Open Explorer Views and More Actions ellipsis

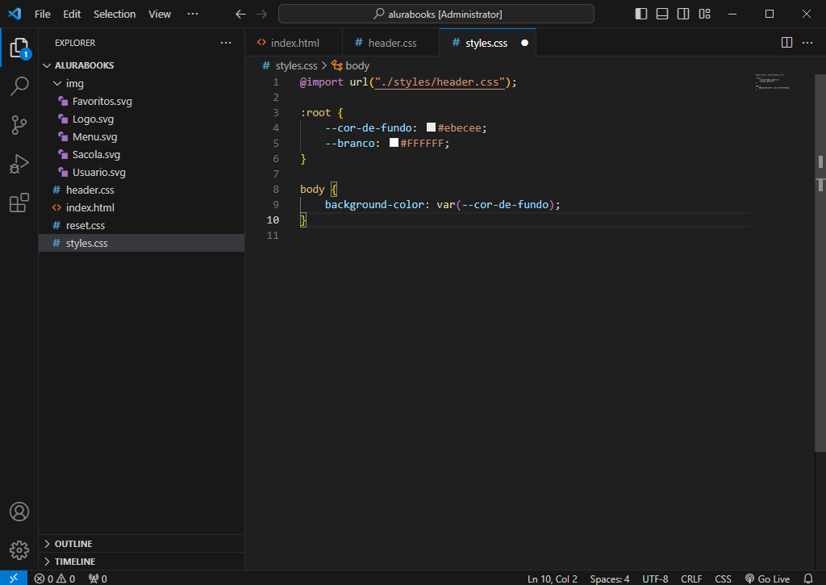click(x=226, y=43)
